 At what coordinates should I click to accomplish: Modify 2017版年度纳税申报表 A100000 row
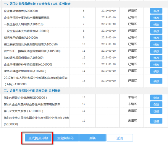156,81
